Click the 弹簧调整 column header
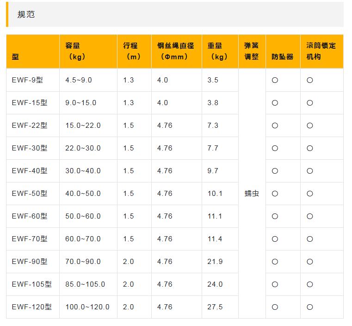The height and width of the screenshot is (326, 352). [x=252, y=51]
